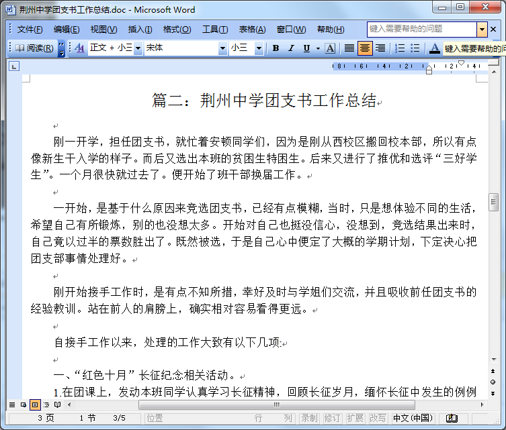Screen dimensions: 506x430
Task: Click the Word document icon in title bar
Action: coord(10,9)
